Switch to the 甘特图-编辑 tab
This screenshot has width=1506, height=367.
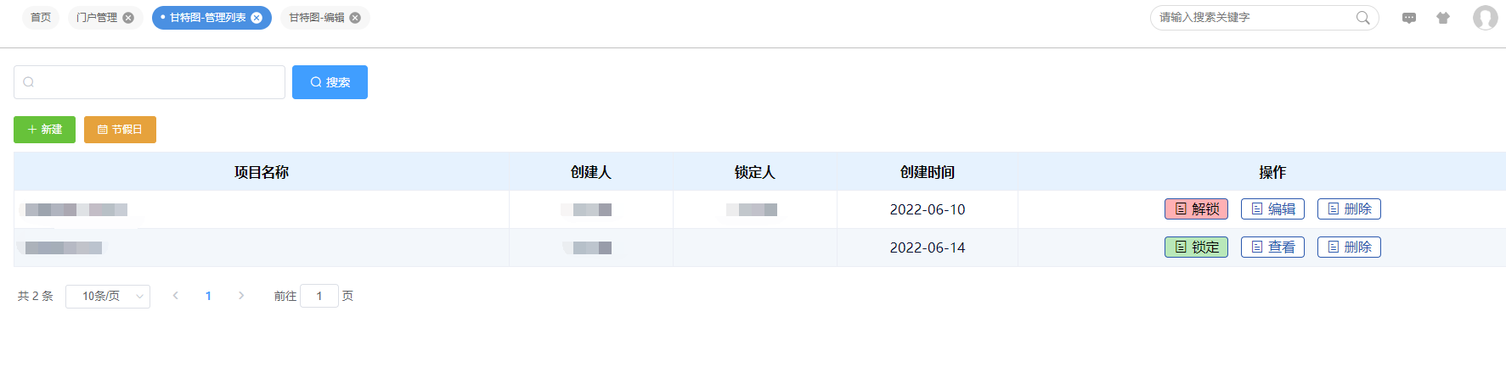point(317,18)
